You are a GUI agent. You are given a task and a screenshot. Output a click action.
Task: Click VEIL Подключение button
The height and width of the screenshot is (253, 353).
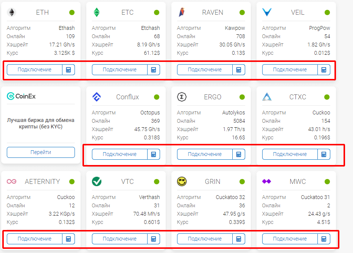pyautogui.click(x=290, y=69)
